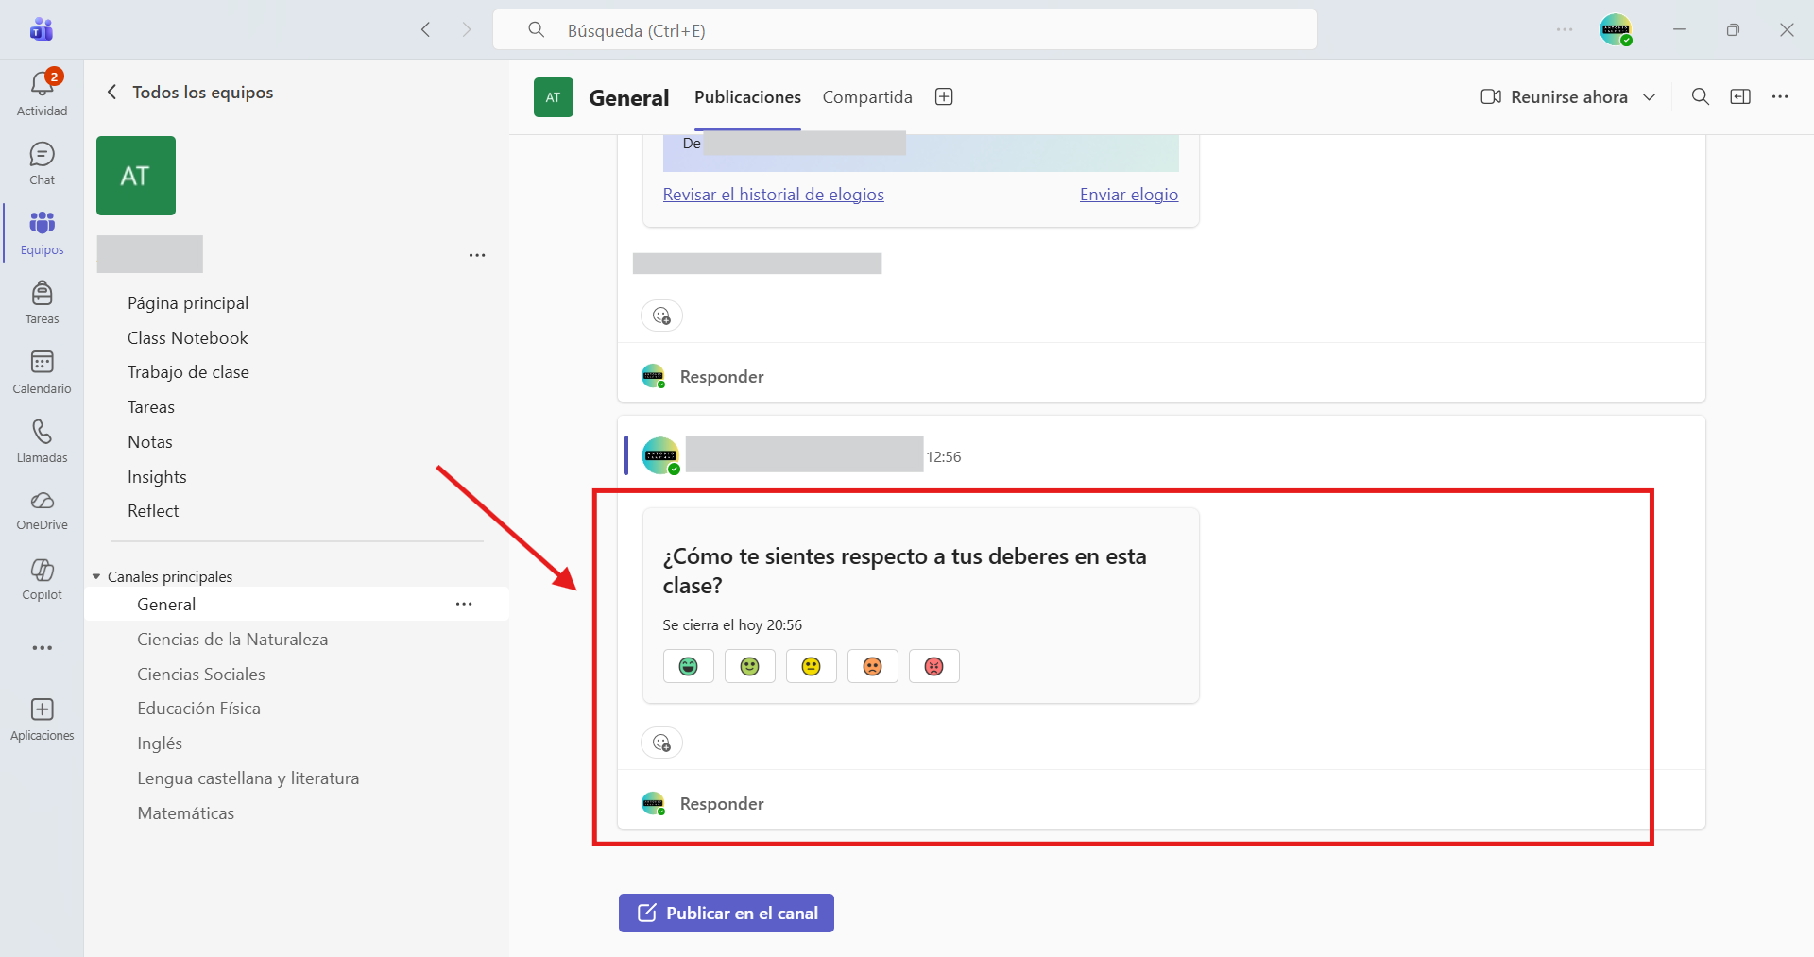Add reaction to the Reflect poll post
This screenshot has width=1814, height=957.
tap(661, 743)
